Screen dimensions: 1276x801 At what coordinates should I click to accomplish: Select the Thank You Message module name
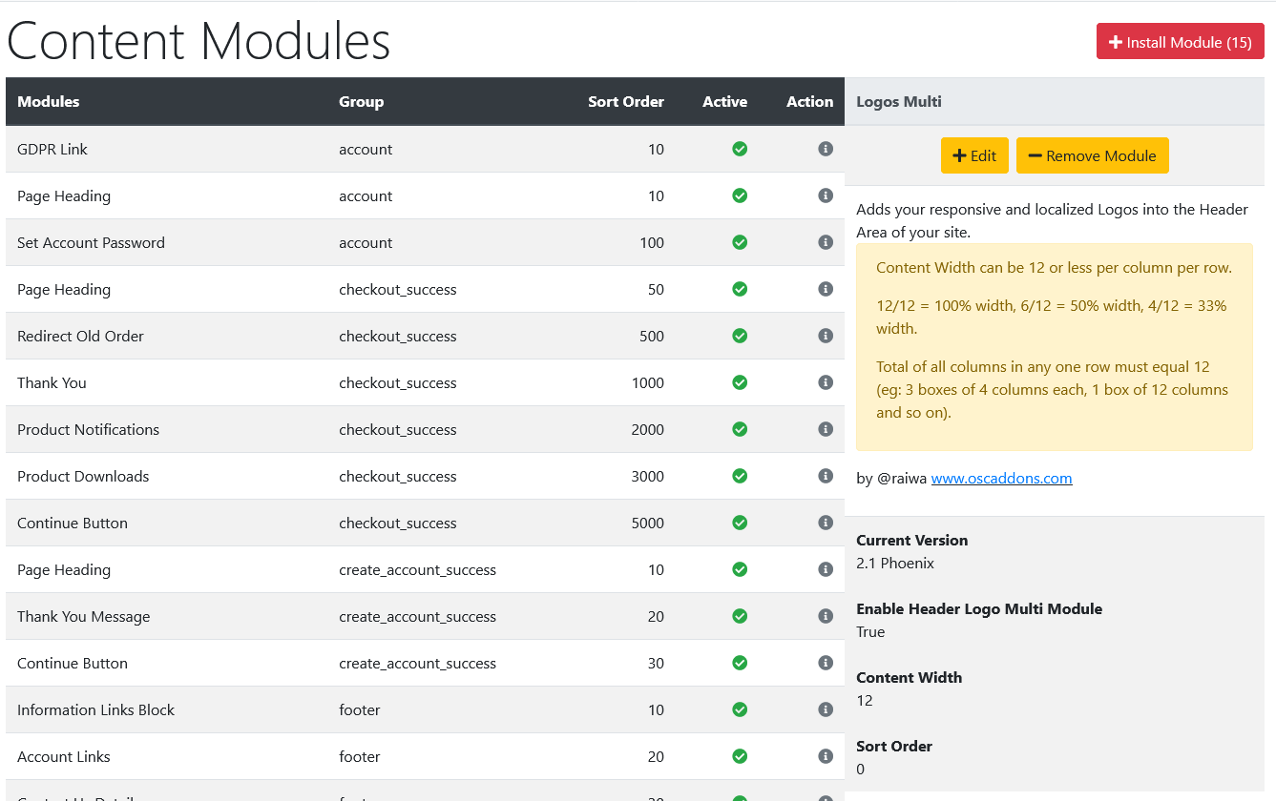tap(84, 616)
